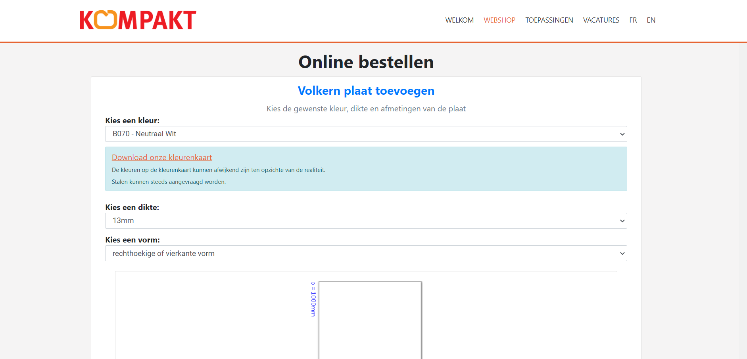747x359 pixels.
Task: Click the white plate preview rectangle
Action: pyautogui.click(x=370, y=320)
